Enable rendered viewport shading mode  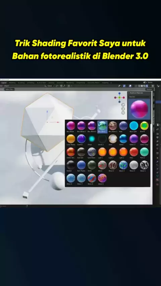pos(147,86)
